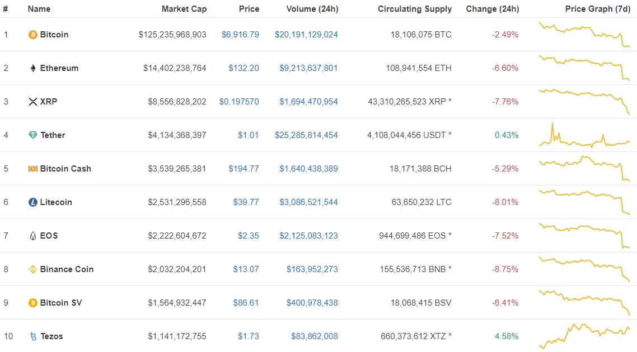The image size is (637, 352).
Task: Click the Bitcoin Cash logo icon
Action: click(x=33, y=169)
